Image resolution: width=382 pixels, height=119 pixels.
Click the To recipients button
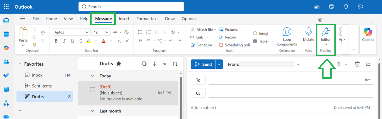198,80
